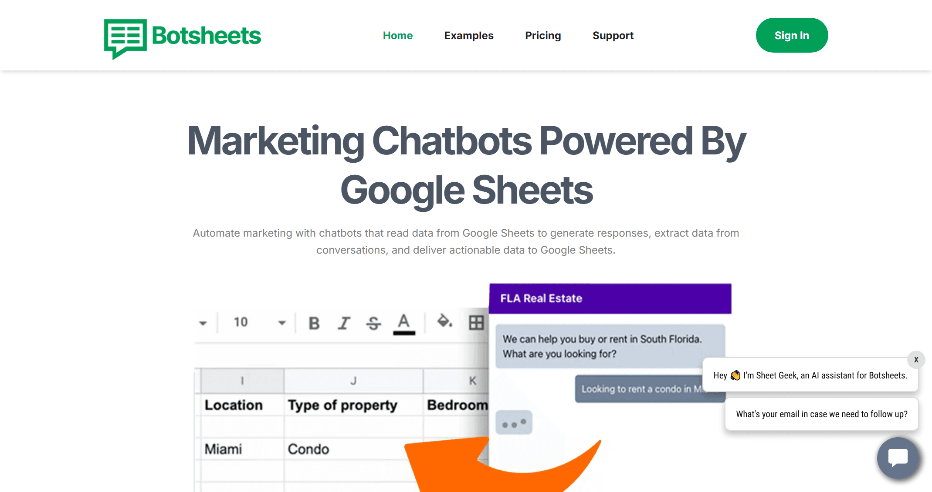The image size is (932, 492).
Task: Go to the Home menu item
Action: (397, 36)
